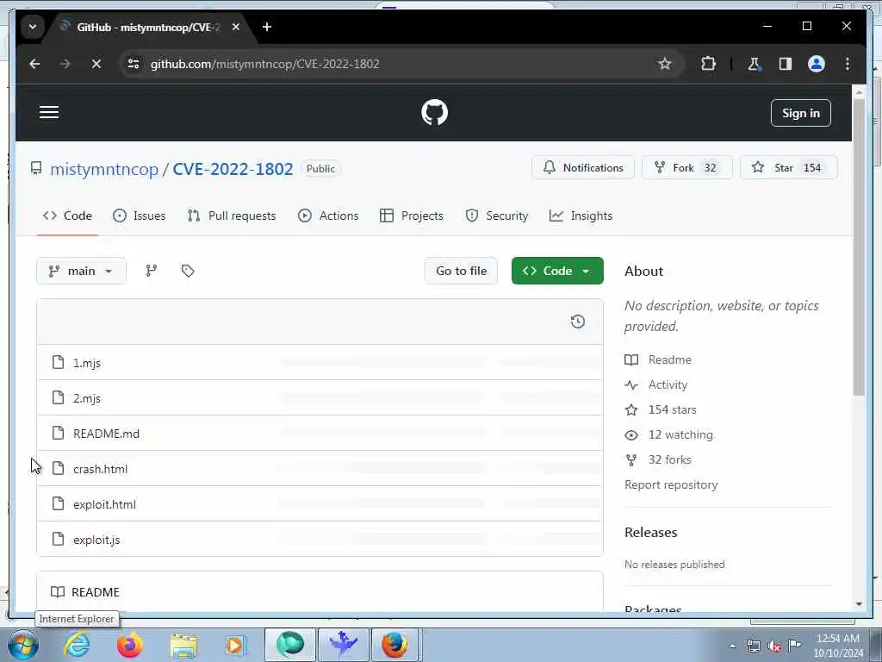The image size is (882, 662).
Task: Open the tab search dropdown arrow
Action: [x=33, y=27]
